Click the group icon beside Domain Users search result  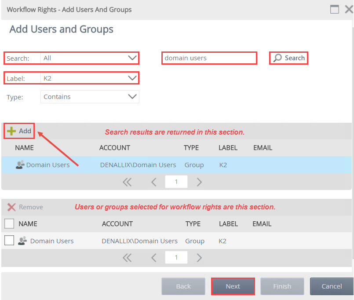(20, 165)
